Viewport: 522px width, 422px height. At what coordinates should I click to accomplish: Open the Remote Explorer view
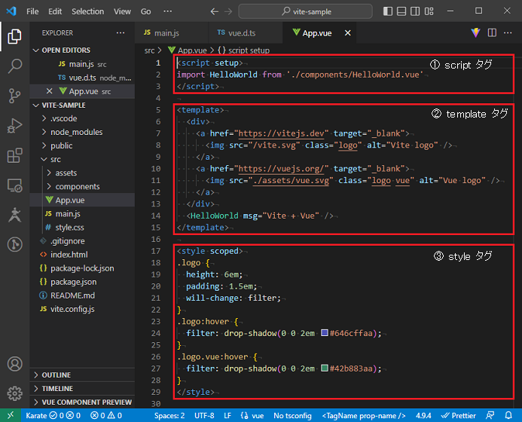coord(14,185)
